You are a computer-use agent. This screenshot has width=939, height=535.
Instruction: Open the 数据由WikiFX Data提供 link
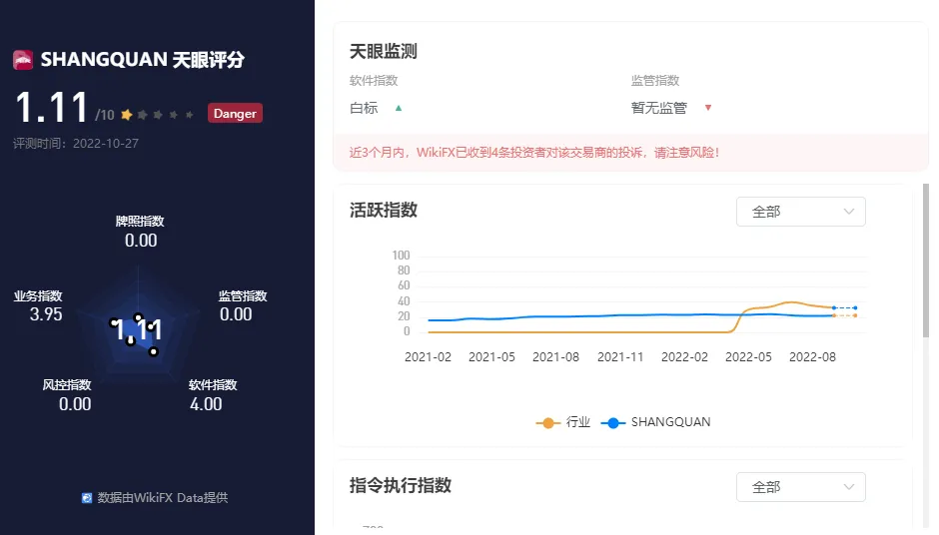point(162,498)
